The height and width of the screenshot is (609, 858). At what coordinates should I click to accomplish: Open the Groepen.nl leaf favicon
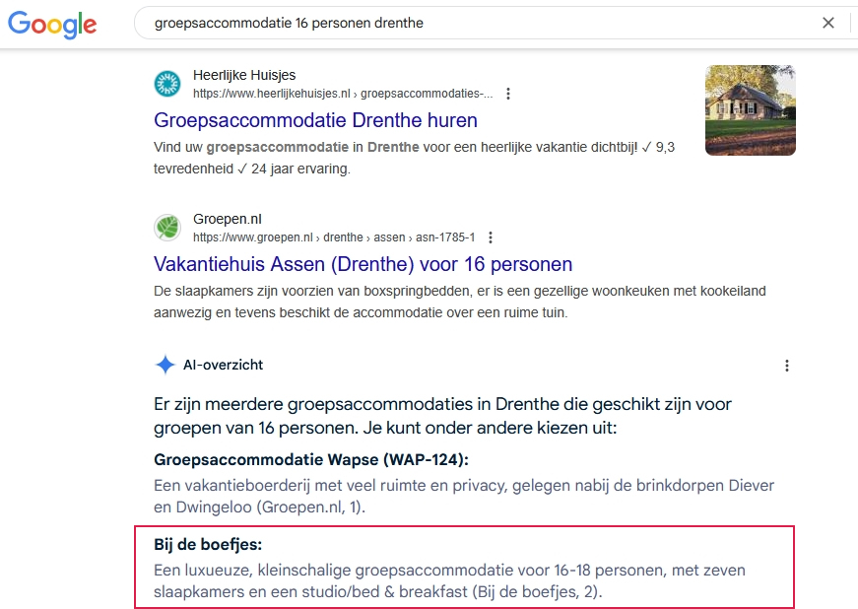166,228
